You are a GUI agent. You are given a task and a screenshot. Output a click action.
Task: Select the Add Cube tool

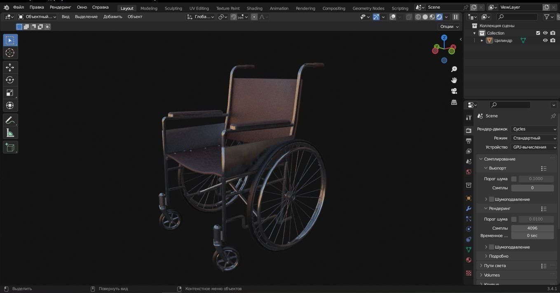click(x=10, y=147)
